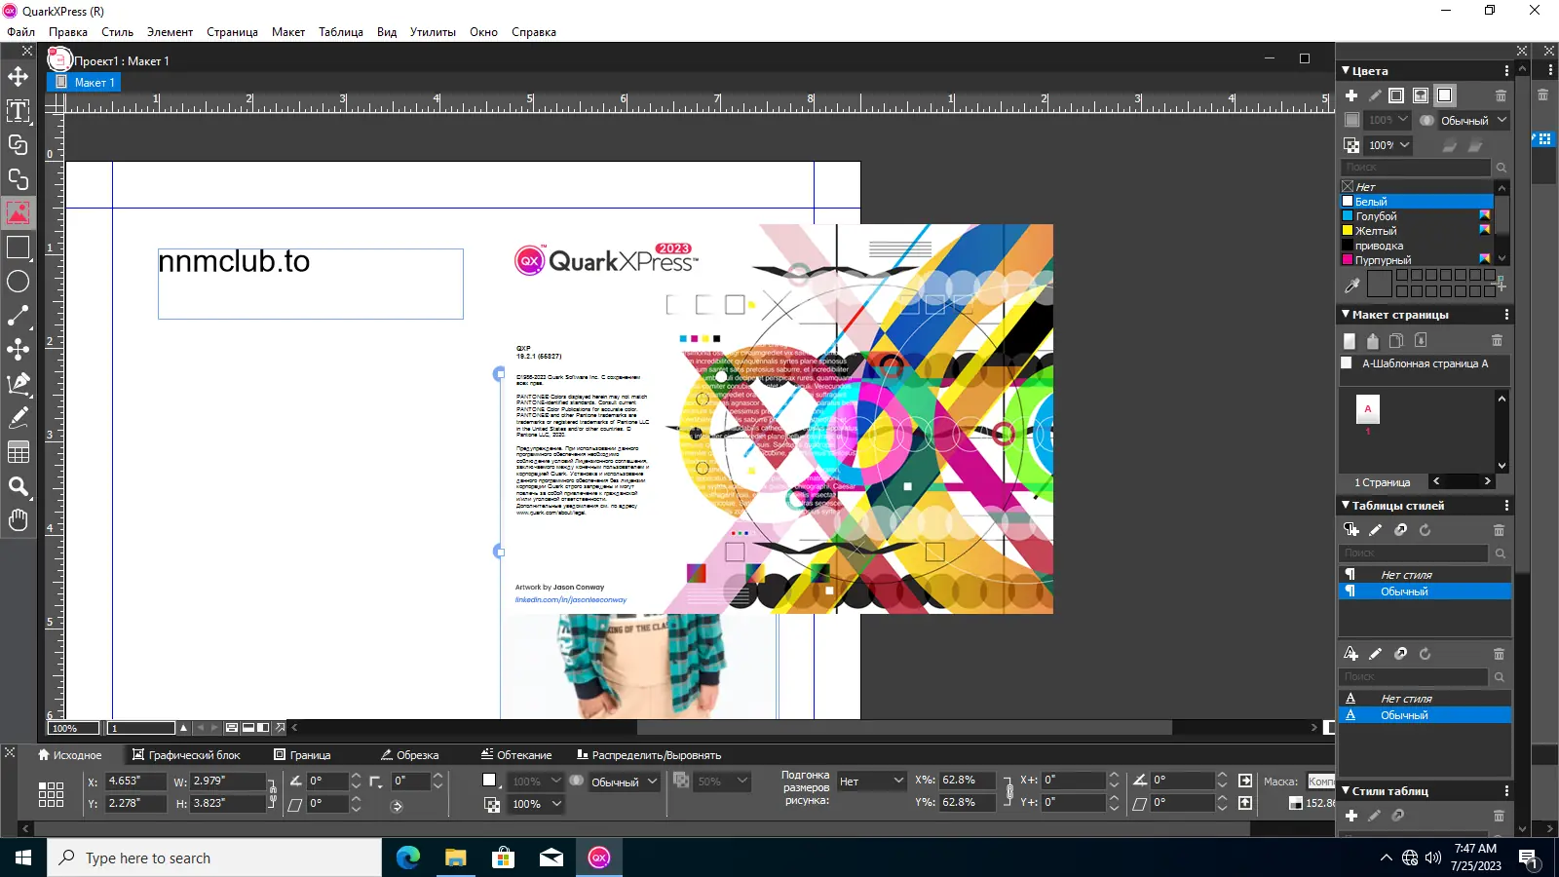1559x877 pixels.
Task: Select the Rectangle Box tool
Action: coord(18,248)
